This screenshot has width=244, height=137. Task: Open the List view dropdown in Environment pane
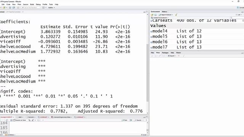click(239, 15)
